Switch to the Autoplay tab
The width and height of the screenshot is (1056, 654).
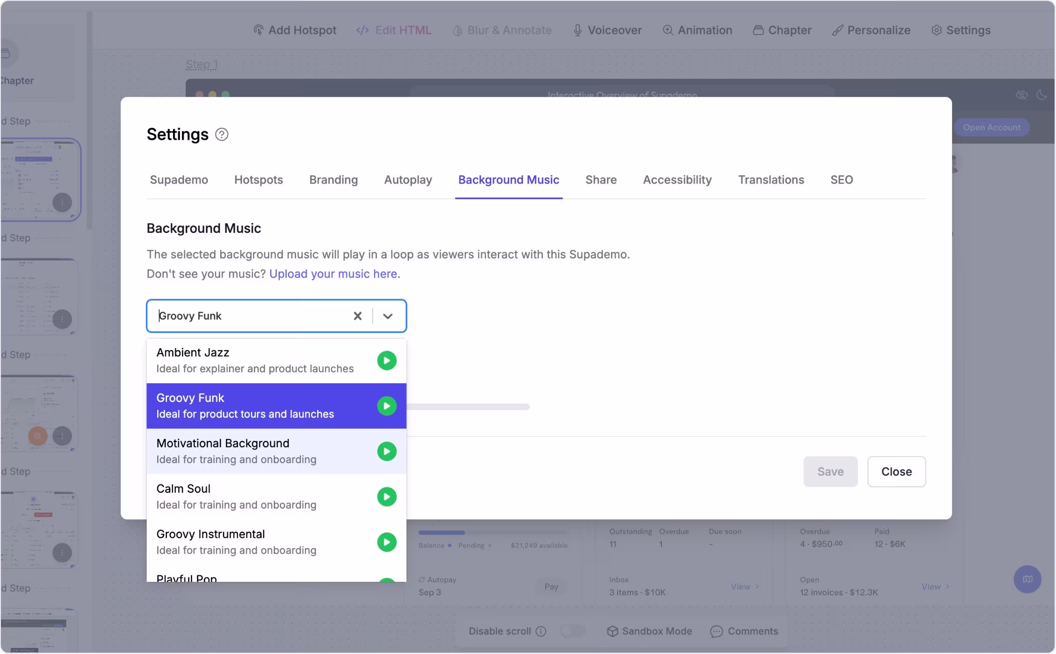pyautogui.click(x=408, y=180)
